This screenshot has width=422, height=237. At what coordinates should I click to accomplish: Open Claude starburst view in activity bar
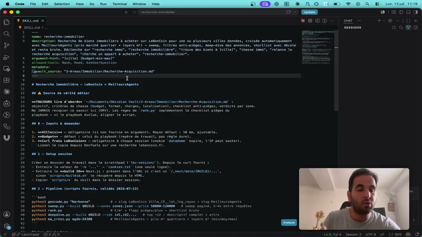7,92
